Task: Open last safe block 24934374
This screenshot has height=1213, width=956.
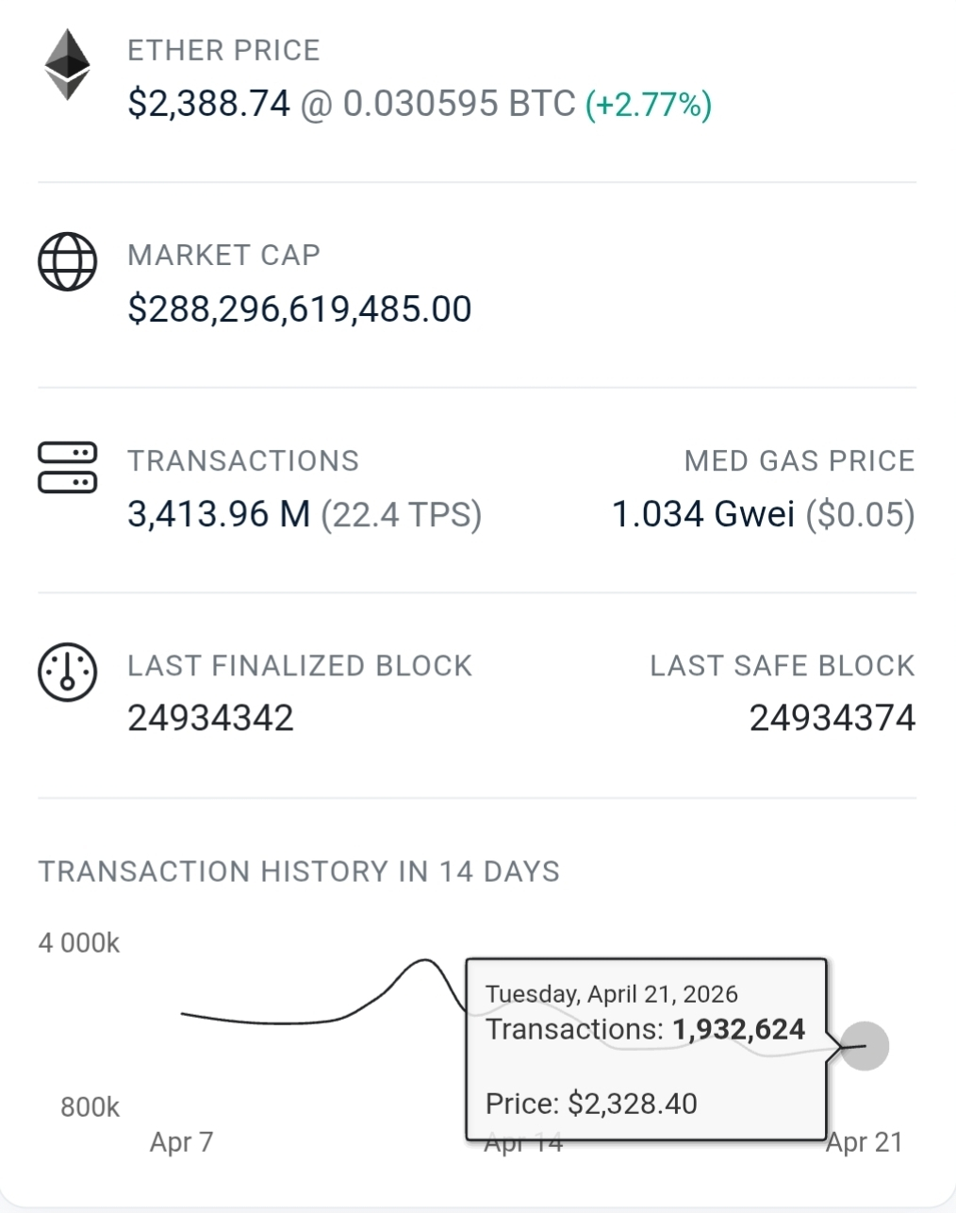Action: click(x=832, y=719)
